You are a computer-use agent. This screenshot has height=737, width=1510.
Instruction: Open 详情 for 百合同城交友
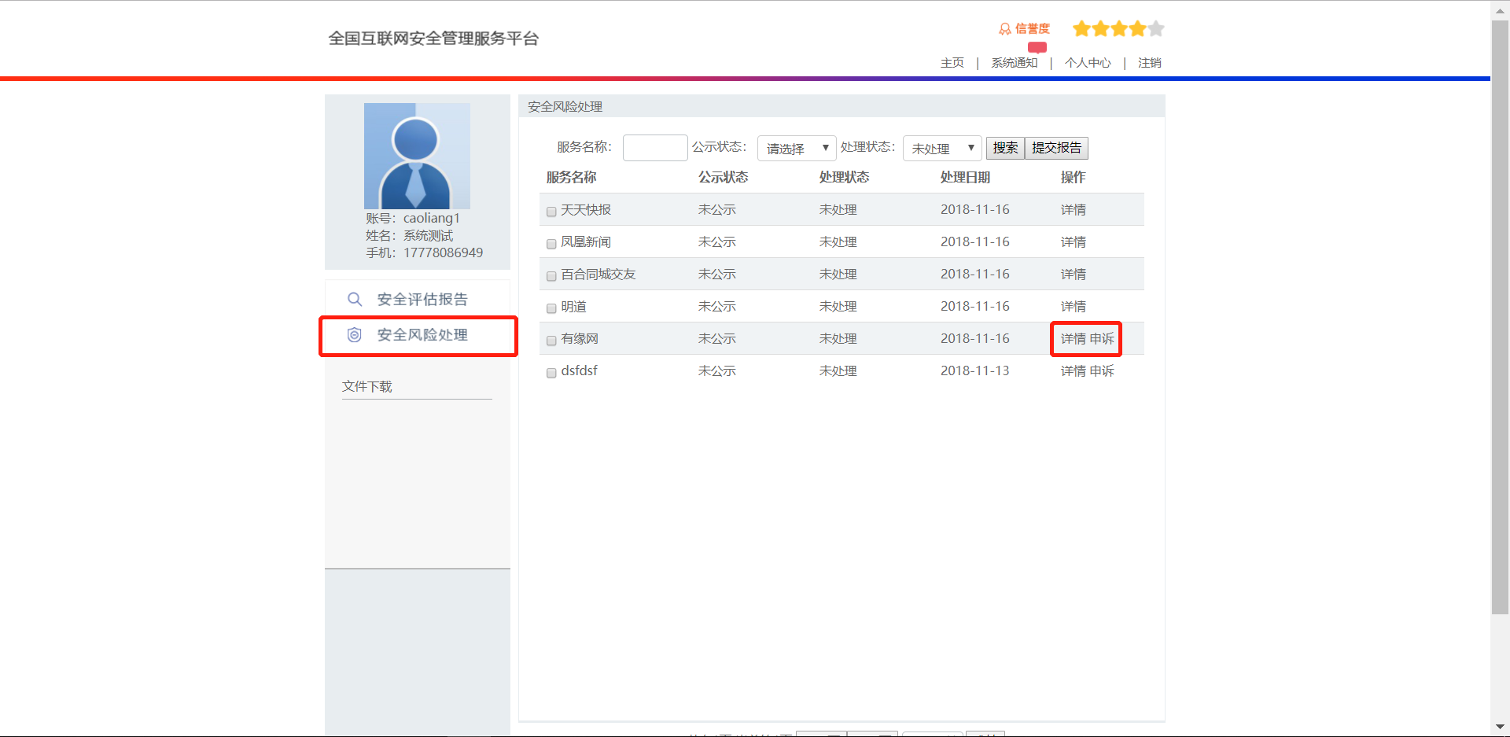(1074, 275)
